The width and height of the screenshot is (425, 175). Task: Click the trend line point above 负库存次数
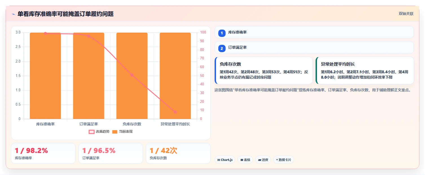(132, 75)
